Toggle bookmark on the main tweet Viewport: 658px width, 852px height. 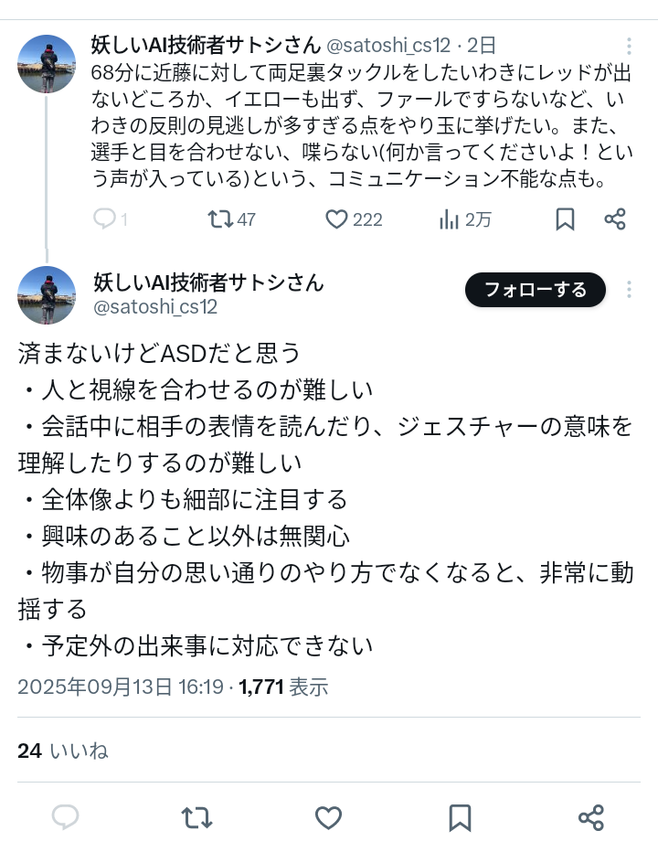click(x=460, y=816)
